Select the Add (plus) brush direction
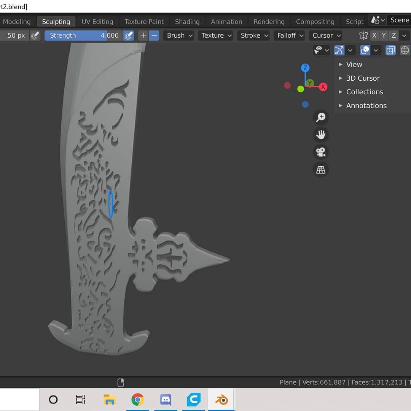Screen dimensions: 411x411 tap(143, 35)
